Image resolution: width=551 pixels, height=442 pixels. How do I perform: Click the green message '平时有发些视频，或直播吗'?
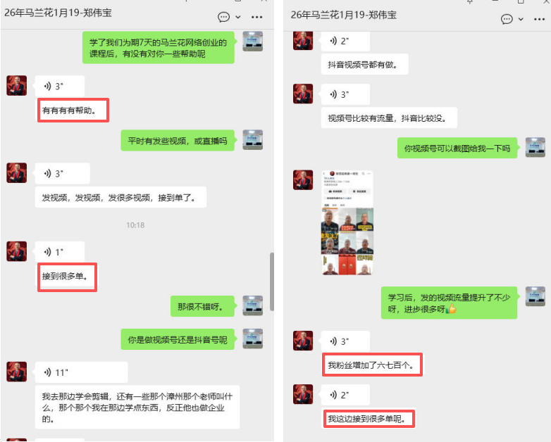[x=178, y=141]
